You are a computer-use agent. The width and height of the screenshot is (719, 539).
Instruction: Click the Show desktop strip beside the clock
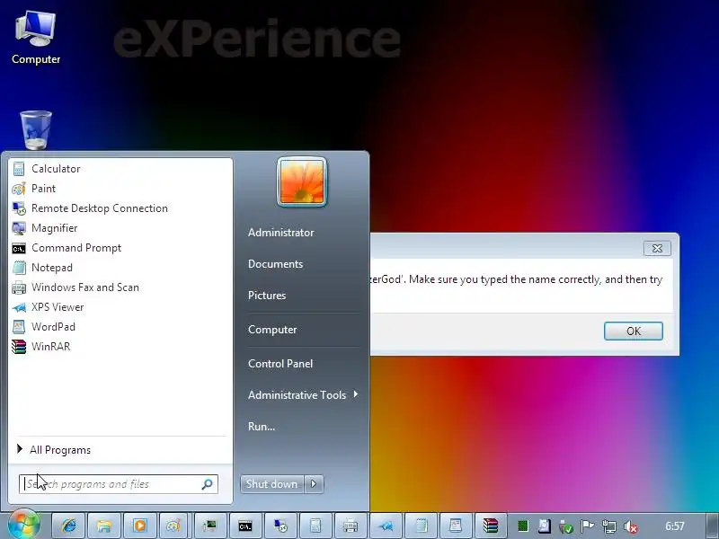click(712, 526)
